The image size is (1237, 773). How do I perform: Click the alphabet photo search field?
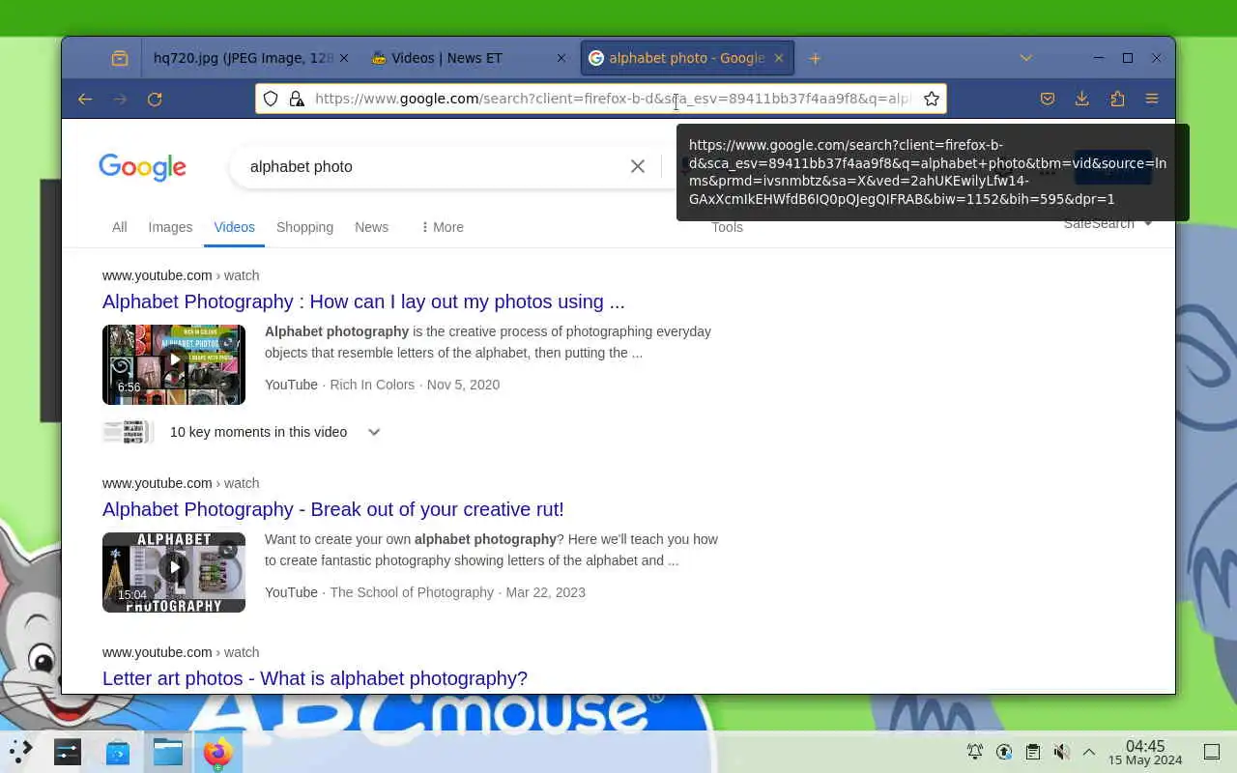click(435, 166)
